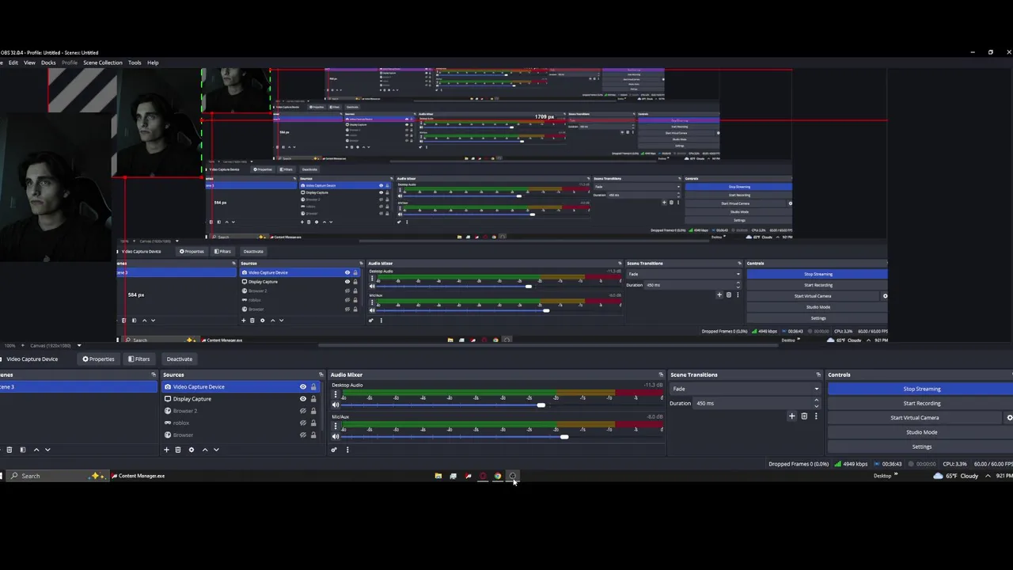Hide the Video Capture Device source

(302, 386)
